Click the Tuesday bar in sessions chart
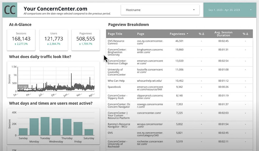The width and height of the screenshot is (259, 151). pos(45,126)
